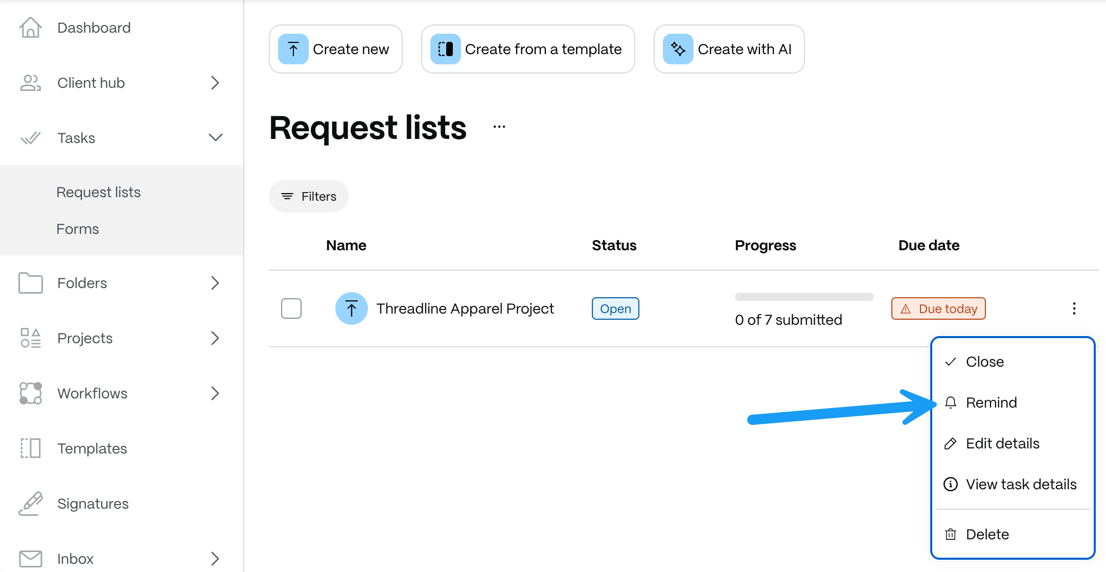Click the Create from a template button
Viewport: 1106px width, 572px height.
(x=528, y=49)
